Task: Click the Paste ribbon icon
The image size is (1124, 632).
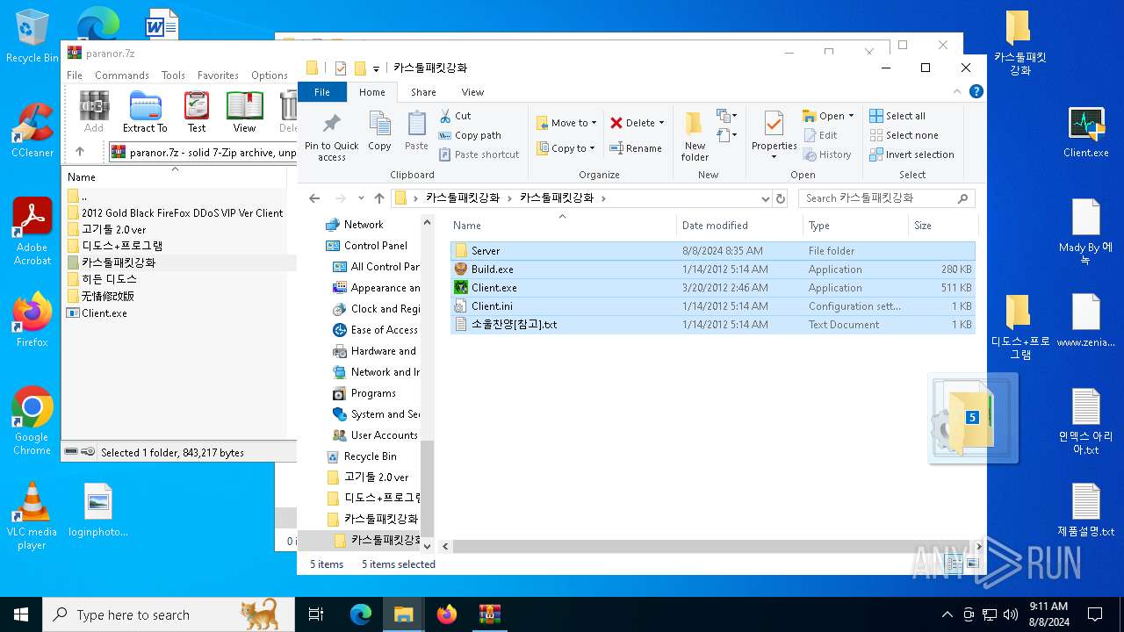Action: click(x=416, y=132)
